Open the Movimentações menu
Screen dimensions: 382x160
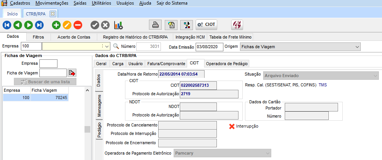(52, 3)
